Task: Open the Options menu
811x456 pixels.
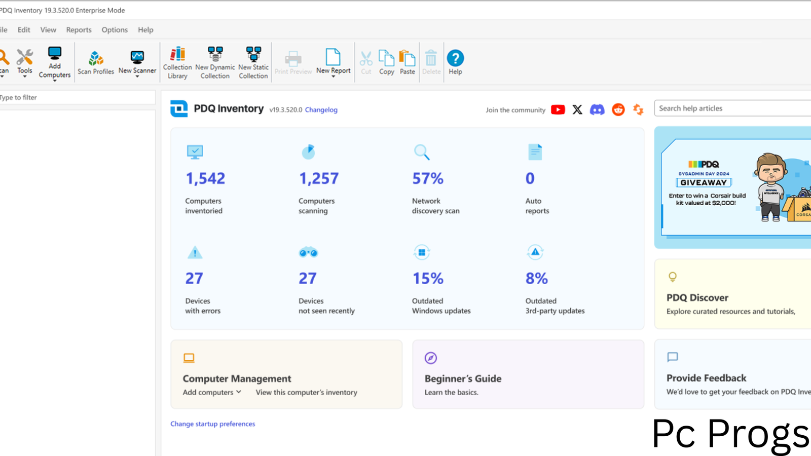Action: [x=115, y=30]
